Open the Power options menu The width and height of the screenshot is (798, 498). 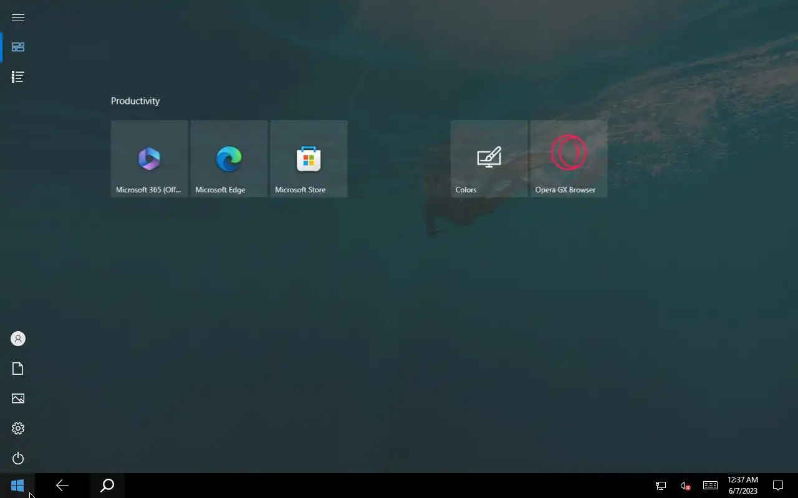point(18,458)
